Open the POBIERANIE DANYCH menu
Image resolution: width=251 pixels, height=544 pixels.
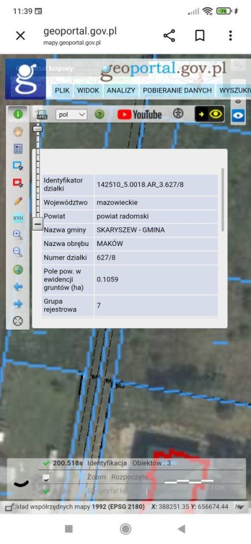point(177,91)
